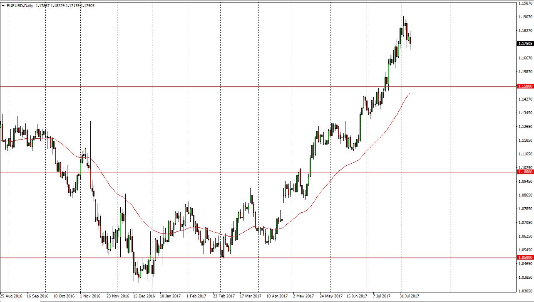Viewport: 534px width, 302px height.
Task: Click the 17 Mar 2017 date label
Action: [251, 297]
